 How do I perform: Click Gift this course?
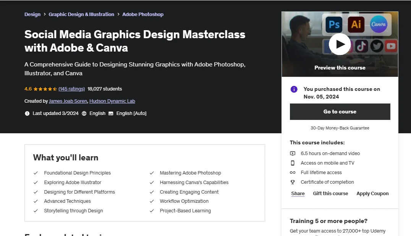(330, 194)
